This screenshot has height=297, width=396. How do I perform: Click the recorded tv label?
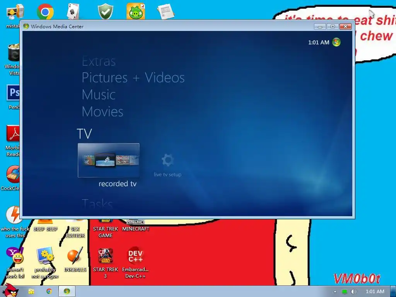coord(118,184)
